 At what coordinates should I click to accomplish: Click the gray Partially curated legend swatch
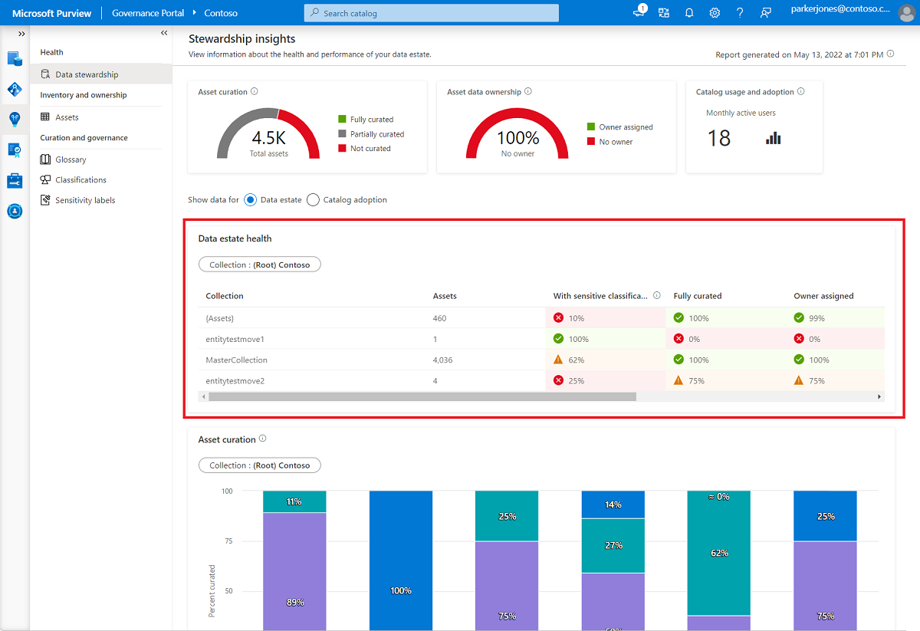pyautogui.click(x=342, y=133)
